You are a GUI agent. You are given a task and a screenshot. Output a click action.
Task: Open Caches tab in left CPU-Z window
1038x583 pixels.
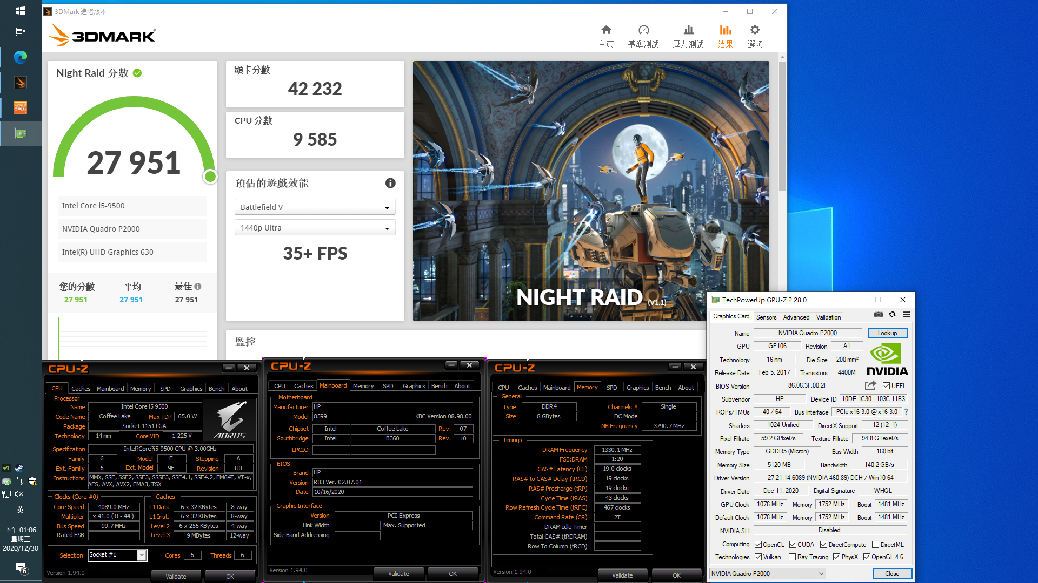(81, 389)
